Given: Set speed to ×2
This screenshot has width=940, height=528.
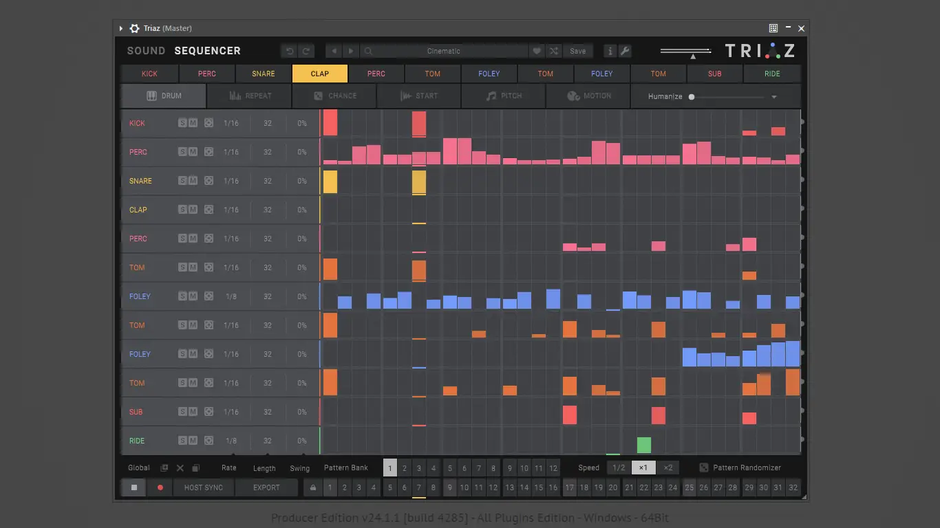Looking at the screenshot, I should pos(667,468).
